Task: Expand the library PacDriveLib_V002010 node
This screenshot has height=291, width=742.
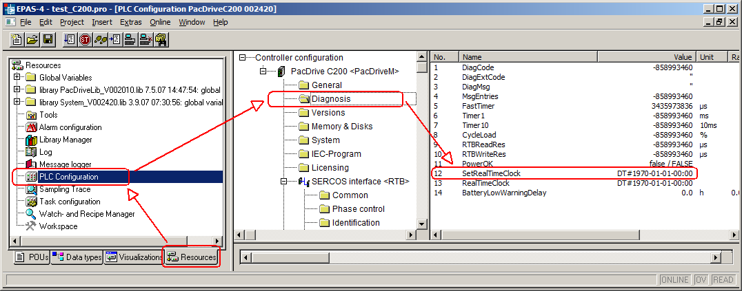Action: pos(17,89)
